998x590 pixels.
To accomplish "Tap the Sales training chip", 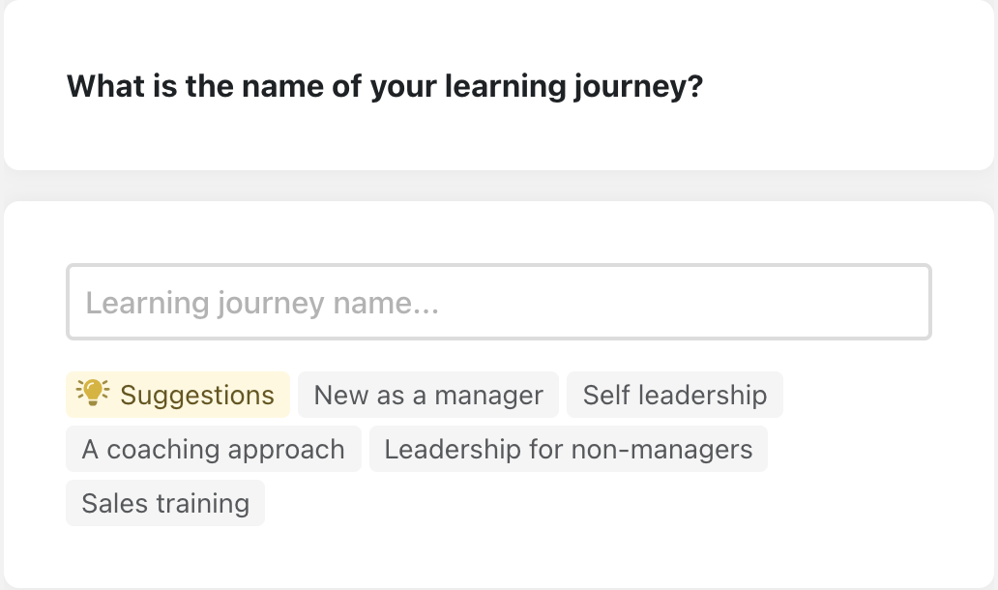I will click(165, 504).
